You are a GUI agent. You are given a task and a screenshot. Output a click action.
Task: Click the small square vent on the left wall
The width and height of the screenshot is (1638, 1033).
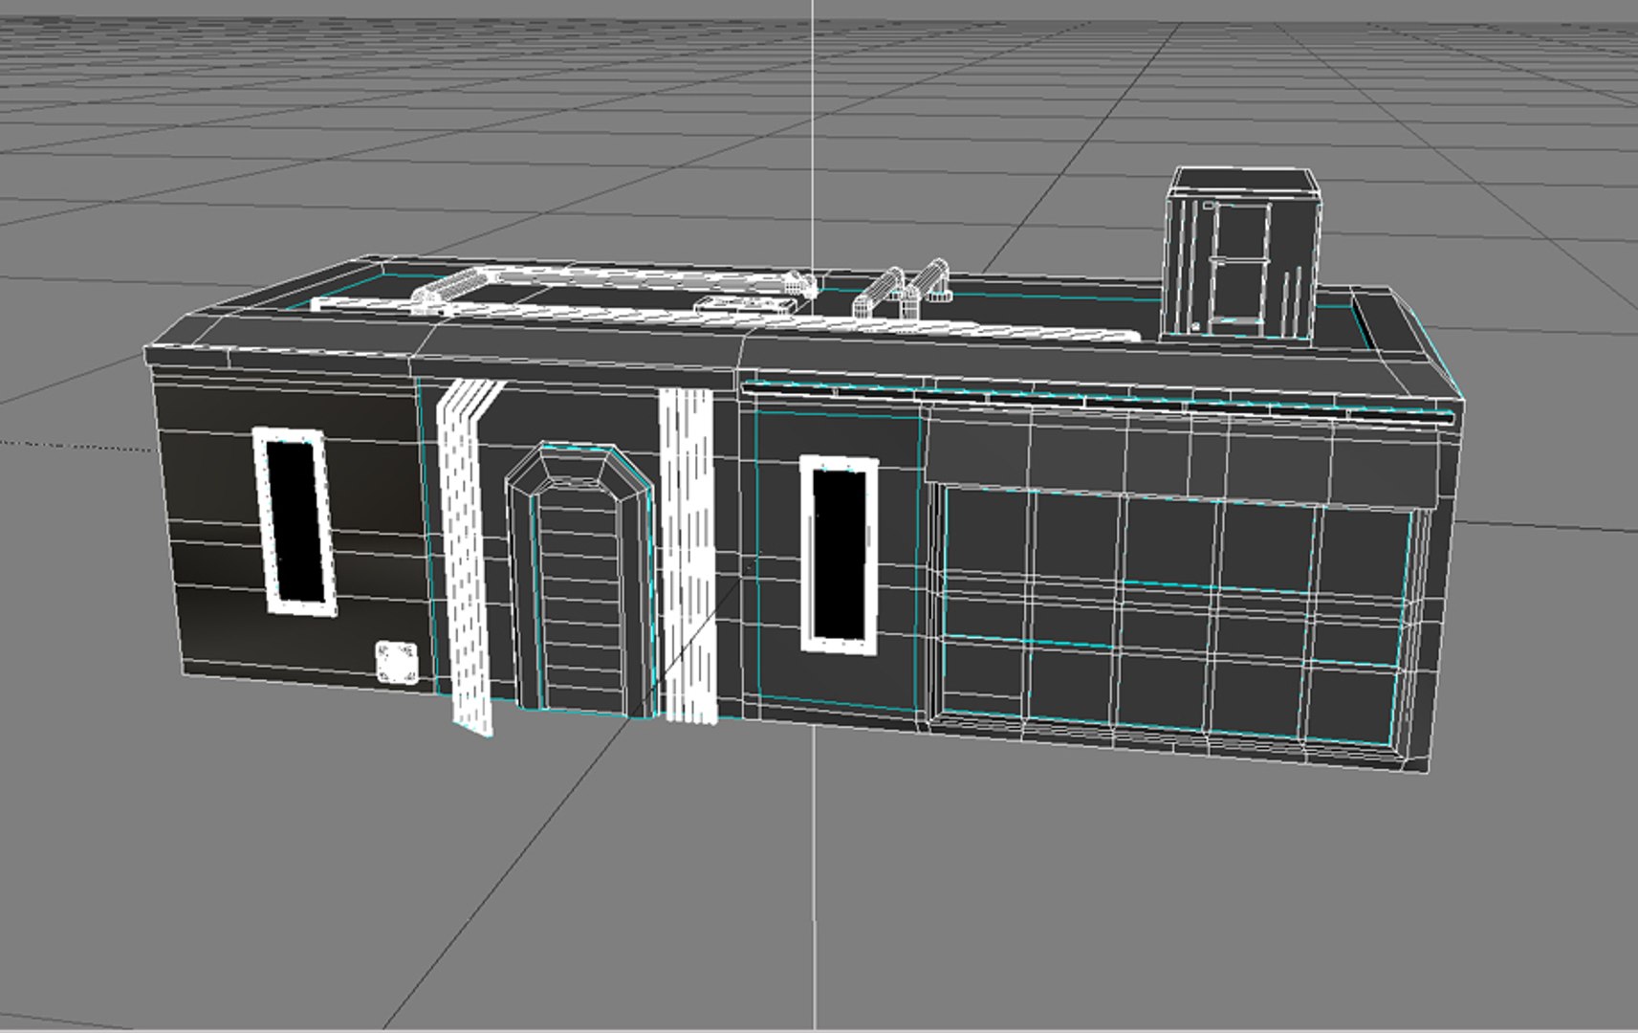point(397,663)
